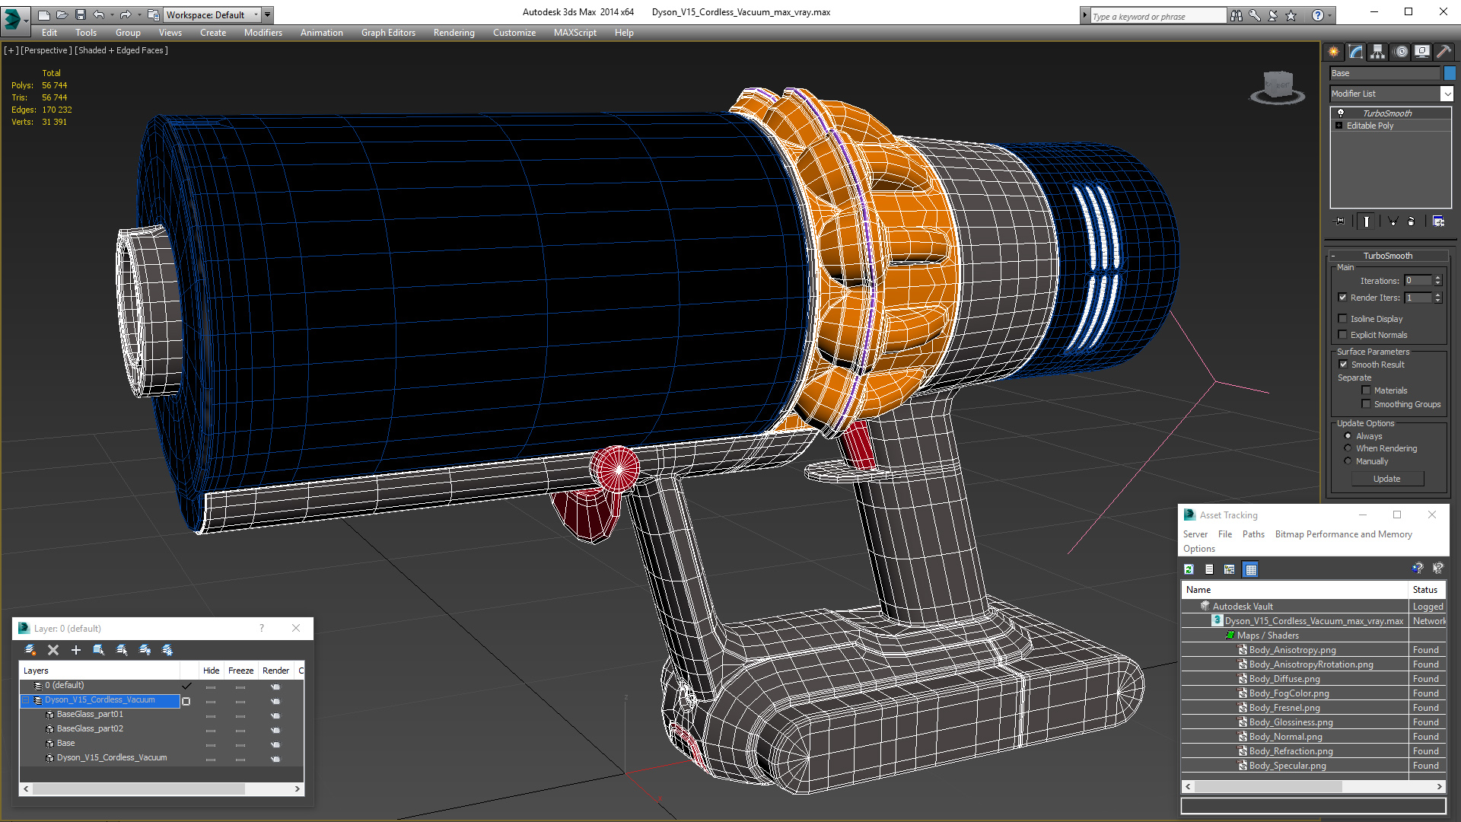Open the Rendering menu
Viewport: 1461px width, 822px height.
click(x=454, y=33)
